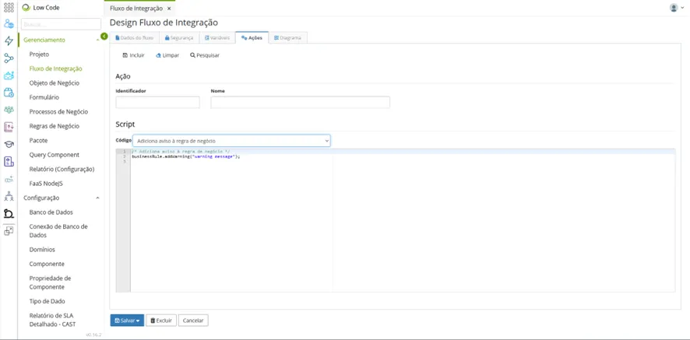Open Pacote in the sidebar
The image size is (690, 340).
coord(38,140)
